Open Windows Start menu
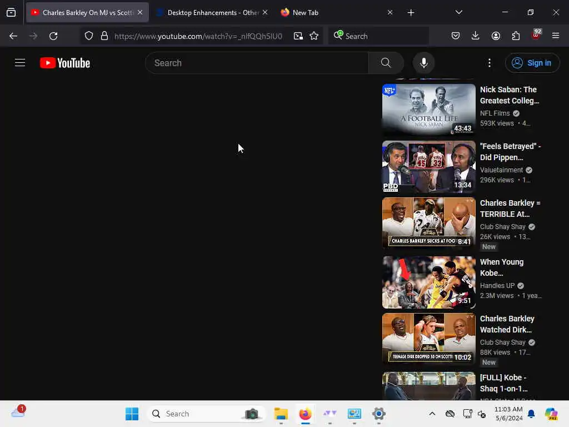Viewport: 569px width, 427px height. click(132, 414)
